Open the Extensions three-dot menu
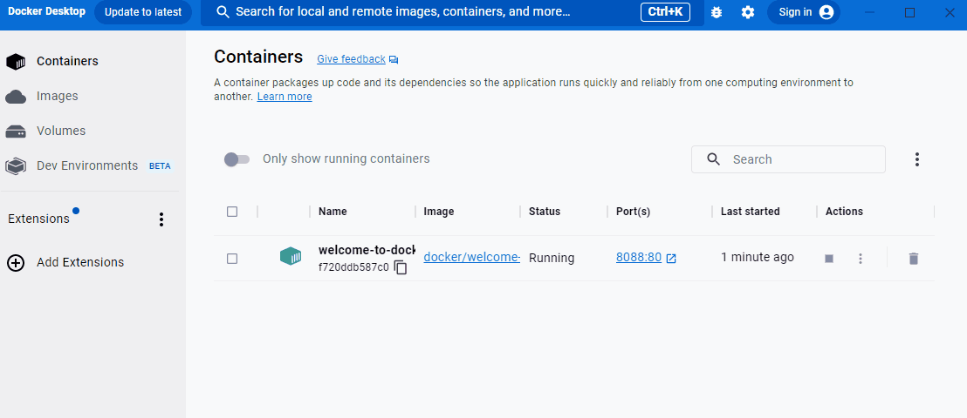The height and width of the screenshot is (418, 967). click(x=161, y=219)
